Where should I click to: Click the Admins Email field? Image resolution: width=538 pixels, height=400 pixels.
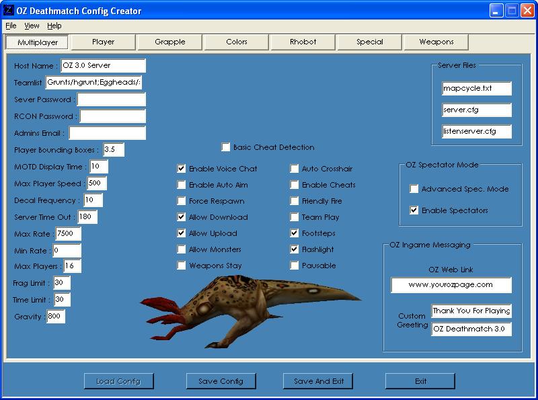coord(108,132)
